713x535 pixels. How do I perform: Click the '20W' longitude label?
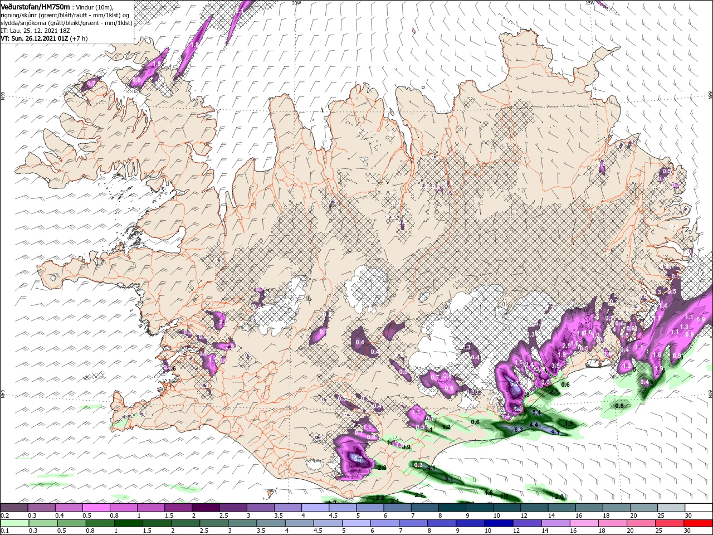[296, 3]
